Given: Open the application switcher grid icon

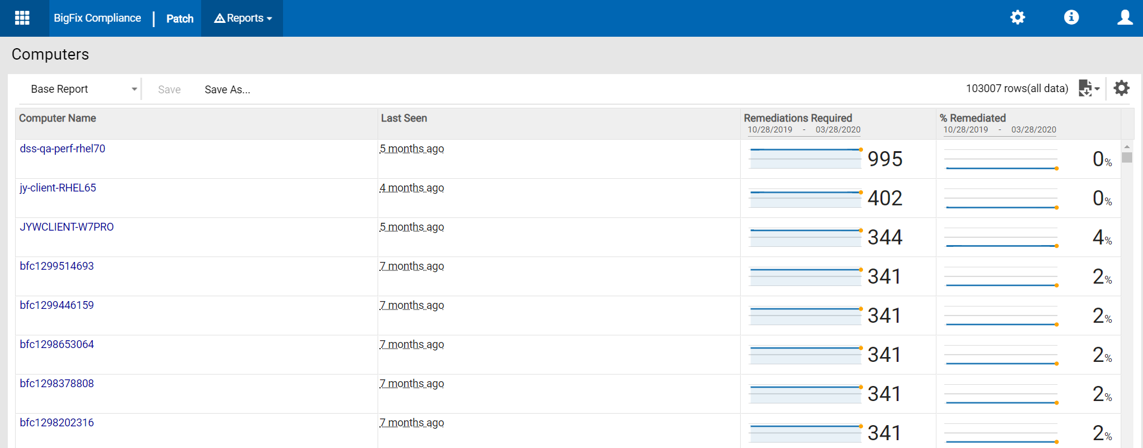Looking at the screenshot, I should (22, 18).
